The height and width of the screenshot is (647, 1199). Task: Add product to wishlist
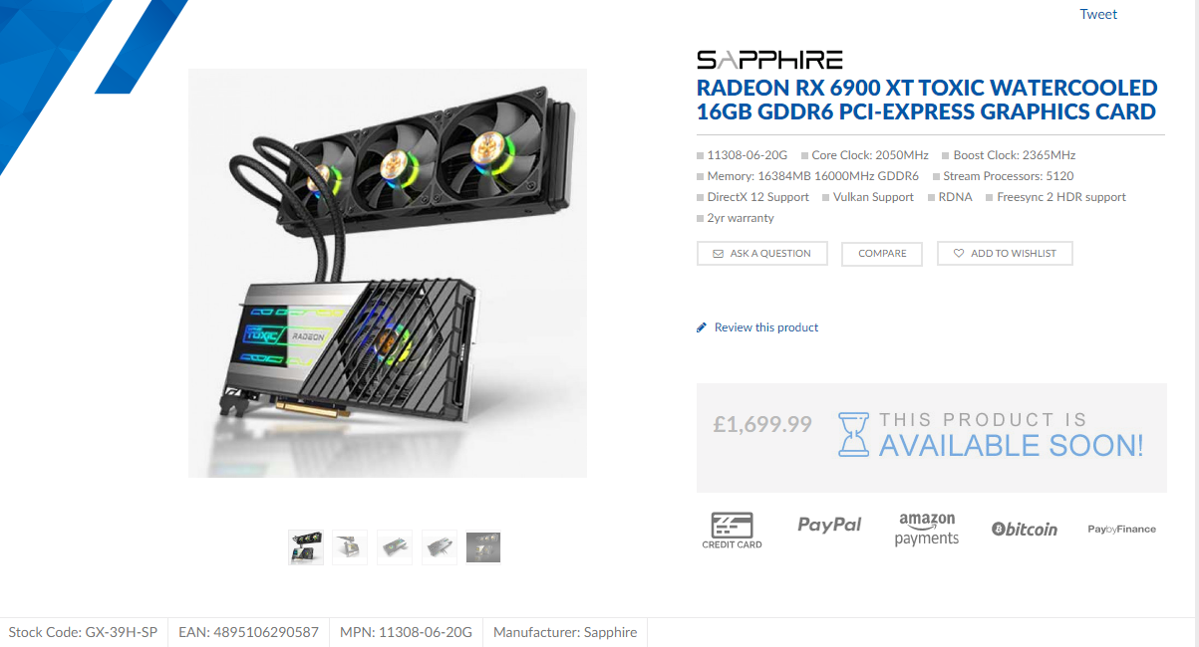pyautogui.click(x=1005, y=254)
